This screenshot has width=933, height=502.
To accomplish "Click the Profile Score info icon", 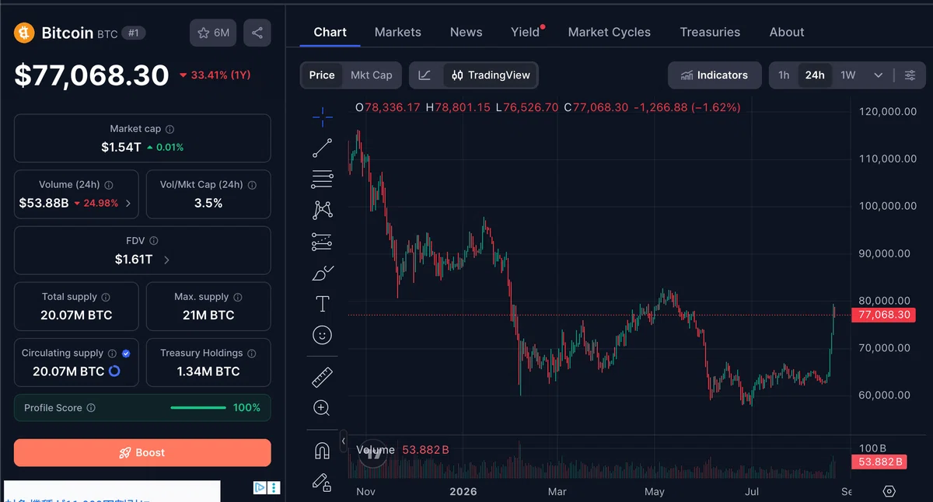I will 91,408.
